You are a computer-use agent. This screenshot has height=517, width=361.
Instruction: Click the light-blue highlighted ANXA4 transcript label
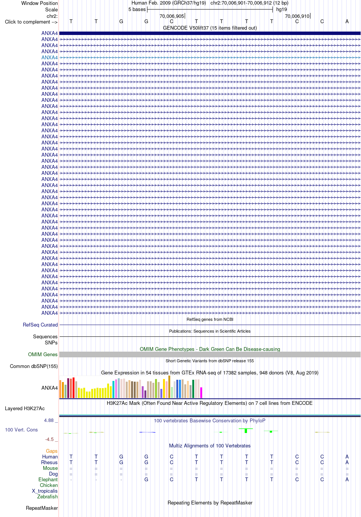point(49,57)
